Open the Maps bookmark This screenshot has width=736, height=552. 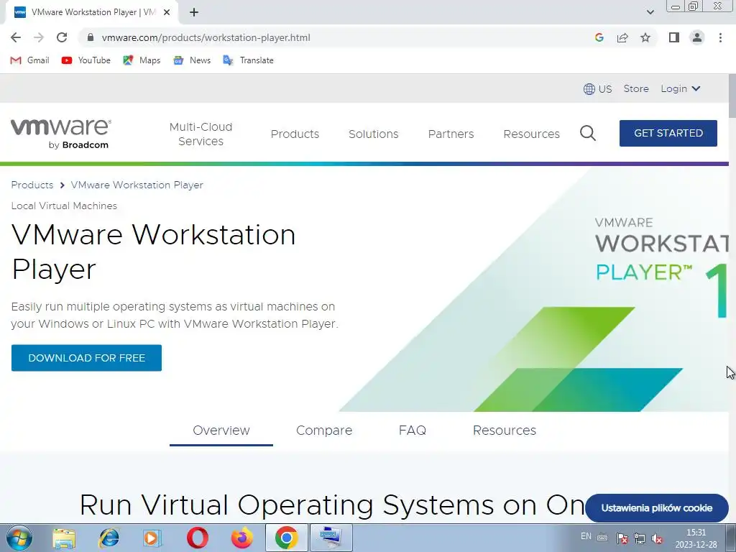[142, 60]
